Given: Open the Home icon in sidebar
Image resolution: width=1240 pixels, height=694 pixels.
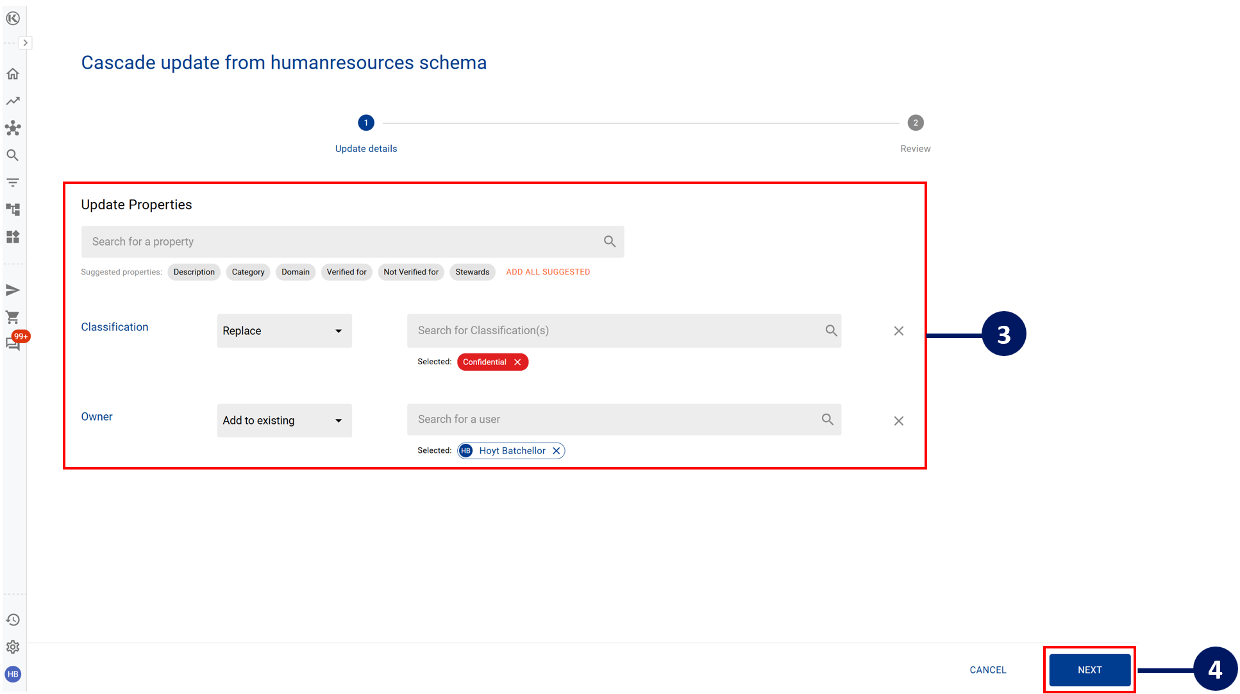Looking at the screenshot, I should pos(13,74).
